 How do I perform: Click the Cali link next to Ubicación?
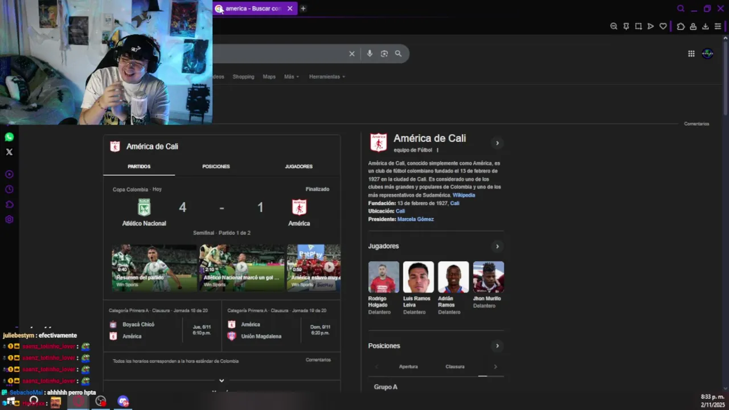click(x=400, y=211)
